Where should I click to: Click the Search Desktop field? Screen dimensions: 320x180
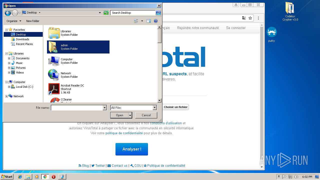(133, 13)
